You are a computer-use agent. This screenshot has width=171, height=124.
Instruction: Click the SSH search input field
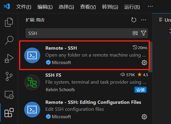[79, 33]
